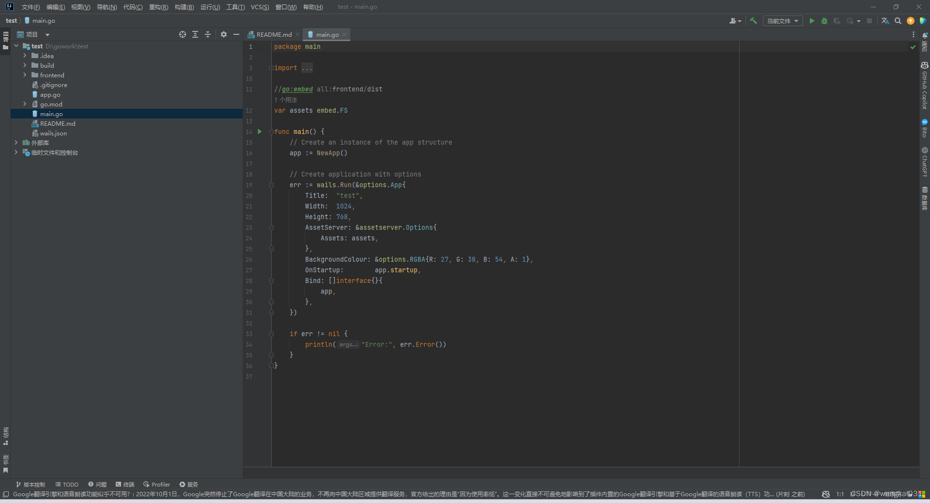Image resolution: width=930 pixels, height=503 pixels.
Task: Fold the import block on line 3
Action: (x=271, y=68)
